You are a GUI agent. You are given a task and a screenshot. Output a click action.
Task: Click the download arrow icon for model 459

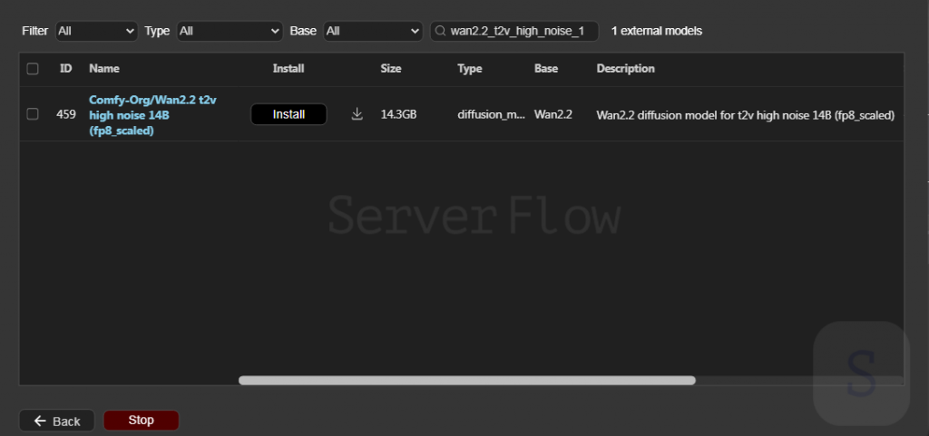pos(357,114)
